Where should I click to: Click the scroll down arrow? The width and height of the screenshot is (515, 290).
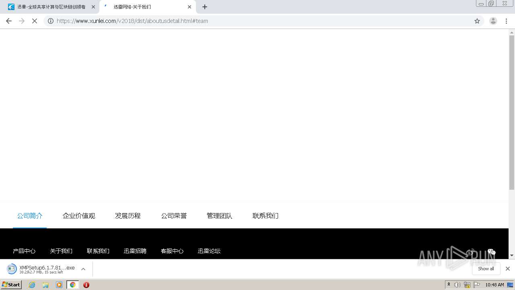[x=512, y=255]
